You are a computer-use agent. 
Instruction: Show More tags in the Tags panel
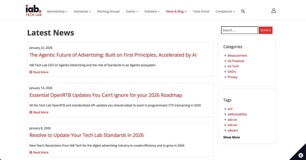point(231,137)
